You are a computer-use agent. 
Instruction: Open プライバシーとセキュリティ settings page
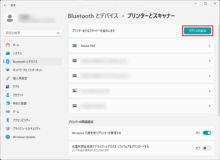[x=33, y=129]
